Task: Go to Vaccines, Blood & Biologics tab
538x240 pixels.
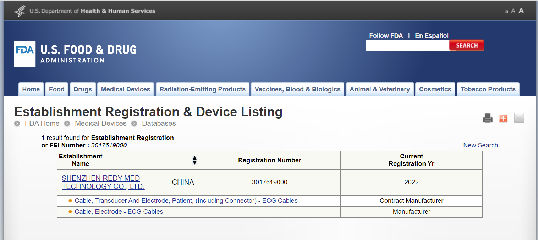Action: tap(297, 89)
